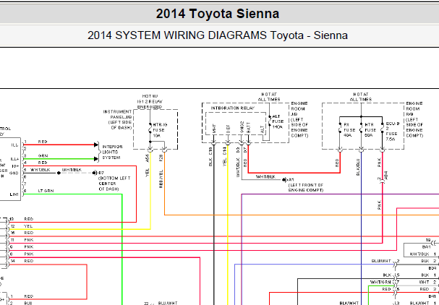Screen dimensions: 439x305
Task: Click the "IG+" terminal label
Action: tap(15, 166)
